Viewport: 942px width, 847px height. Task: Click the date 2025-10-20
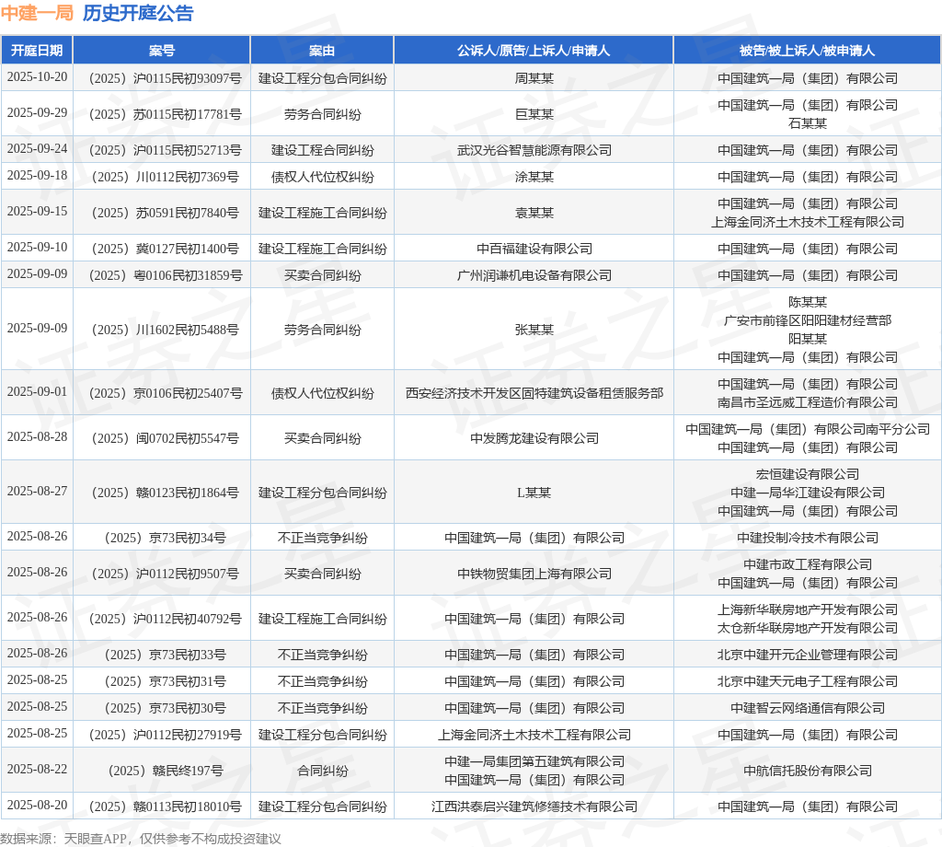[37, 77]
